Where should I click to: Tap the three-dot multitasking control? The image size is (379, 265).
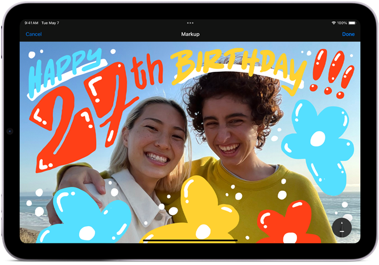(189, 23)
